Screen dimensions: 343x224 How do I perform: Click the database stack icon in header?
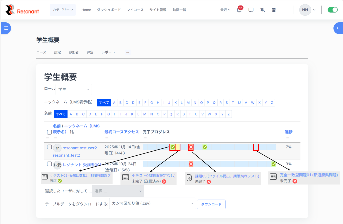(x=274, y=10)
